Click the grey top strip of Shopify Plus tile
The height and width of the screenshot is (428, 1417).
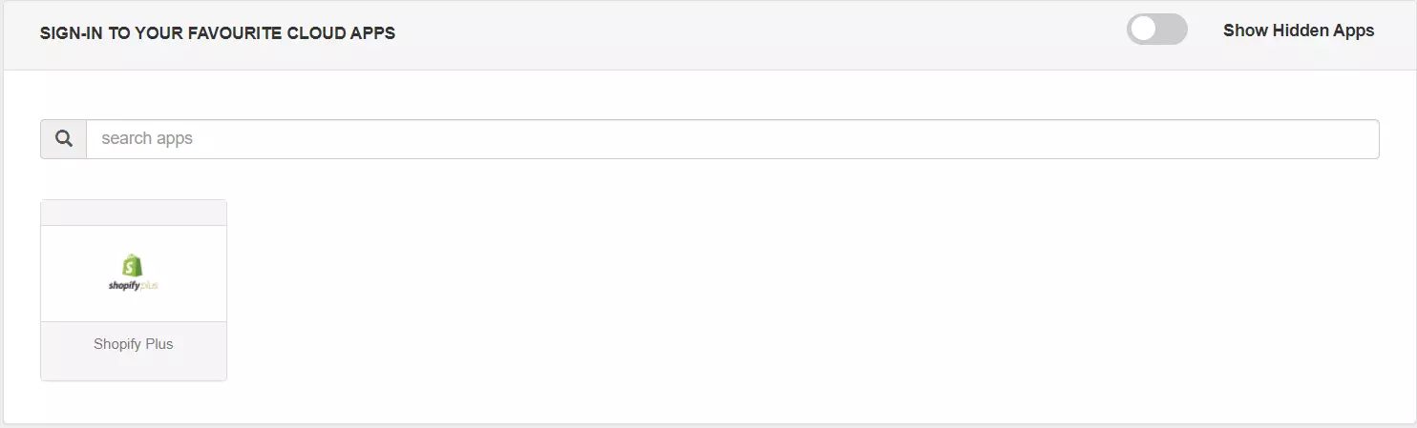[133, 213]
